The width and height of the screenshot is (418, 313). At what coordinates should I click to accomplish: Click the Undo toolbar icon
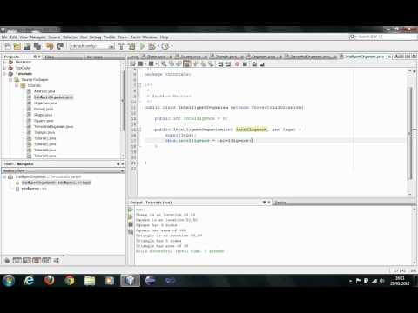point(50,46)
